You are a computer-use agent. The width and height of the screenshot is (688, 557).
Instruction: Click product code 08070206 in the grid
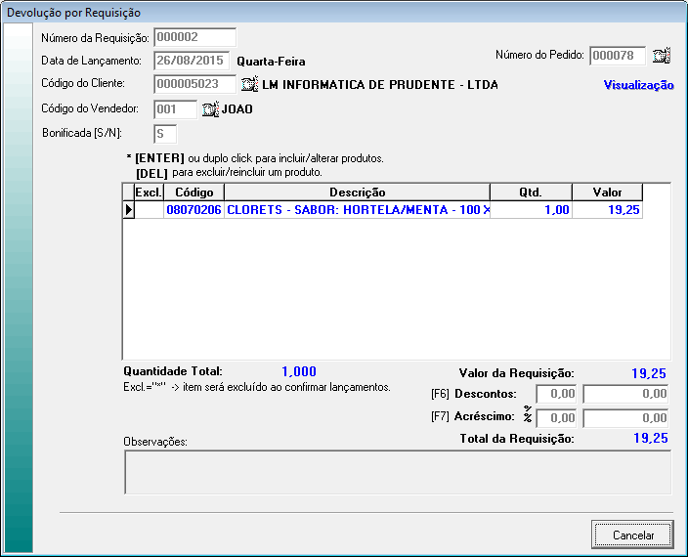[x=193, y=210]
